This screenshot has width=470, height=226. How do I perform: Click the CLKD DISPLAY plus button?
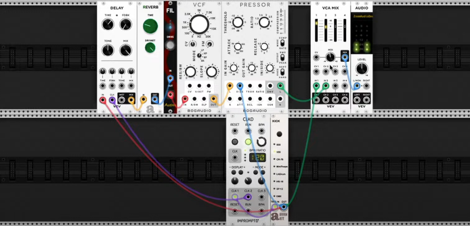(x=241, y=172)
